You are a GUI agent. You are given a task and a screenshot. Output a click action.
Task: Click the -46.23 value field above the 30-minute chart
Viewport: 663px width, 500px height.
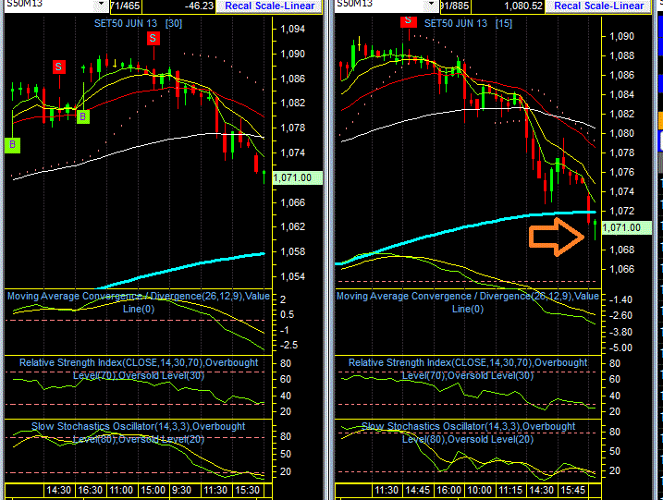click(178, 6)
